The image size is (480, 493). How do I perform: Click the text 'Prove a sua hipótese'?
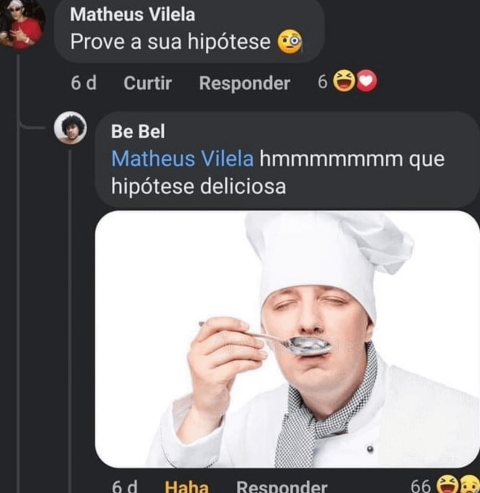tap(170, 42)
